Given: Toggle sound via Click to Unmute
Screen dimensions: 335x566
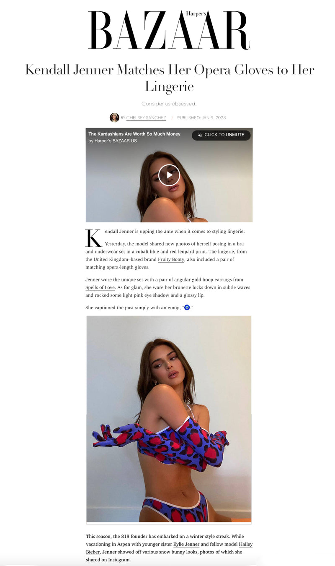Looking at the screenshot, I should click(x=221, y=135).
